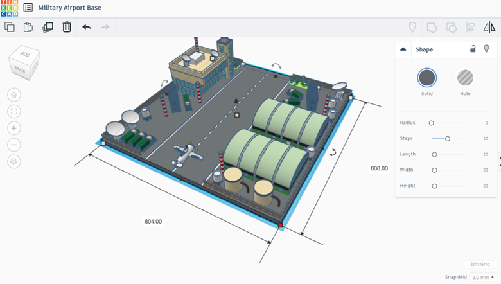Click the rotation arrow near the control tower
501x284 pixels.
click(164, 83)
